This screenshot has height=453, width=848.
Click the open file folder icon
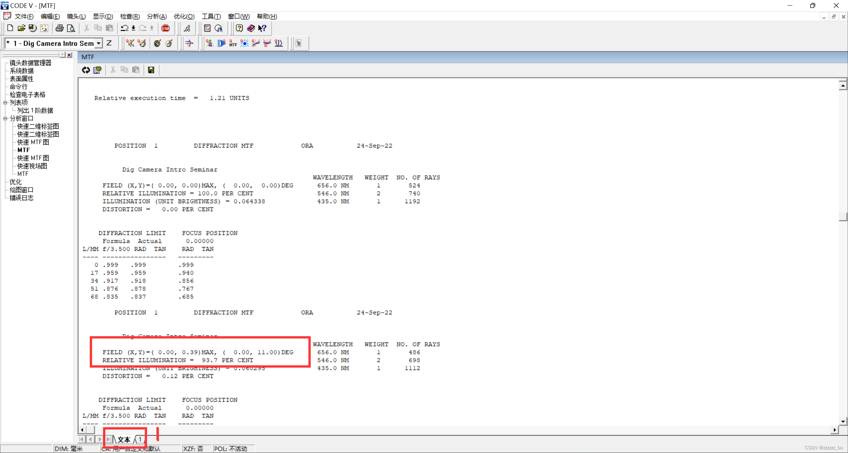click(x=22, y=28)
